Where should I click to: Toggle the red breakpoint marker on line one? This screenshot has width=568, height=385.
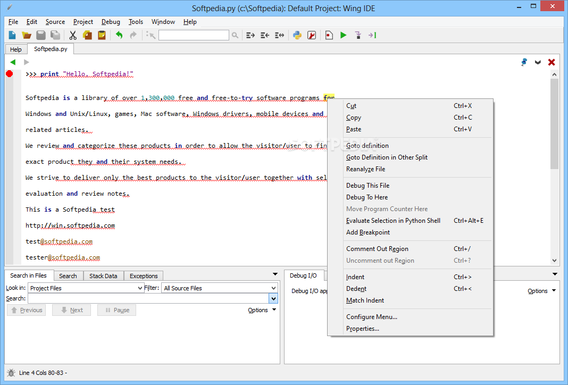(x=10, y=74)
